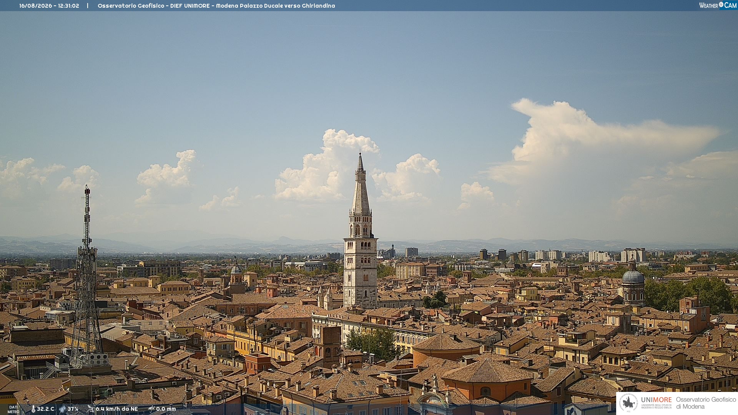Viewport: 738px width, 415px height.
Task: Click the Osservatorio Geofisico di Modena text
Action: [706, 403]
